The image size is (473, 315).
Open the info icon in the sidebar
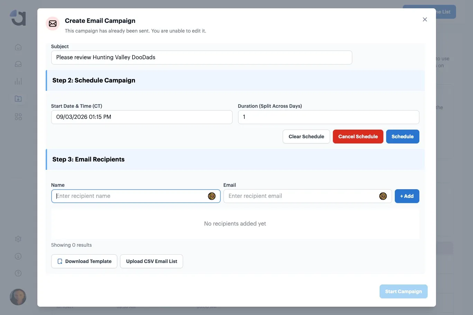[x=18, y=256]
